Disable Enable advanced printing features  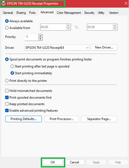7,111
